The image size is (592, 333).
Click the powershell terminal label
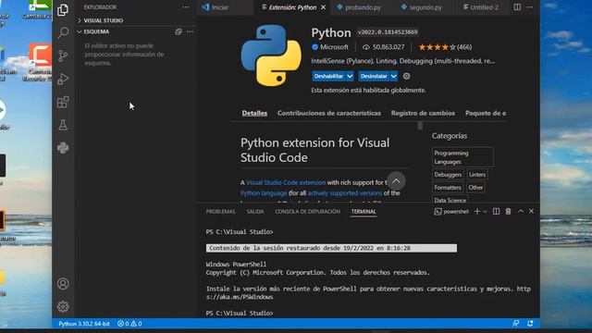(451, 212)
